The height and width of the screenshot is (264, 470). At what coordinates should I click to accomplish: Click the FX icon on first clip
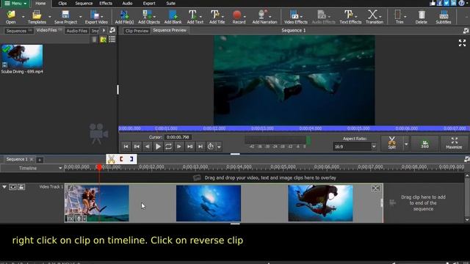point(70,219)
